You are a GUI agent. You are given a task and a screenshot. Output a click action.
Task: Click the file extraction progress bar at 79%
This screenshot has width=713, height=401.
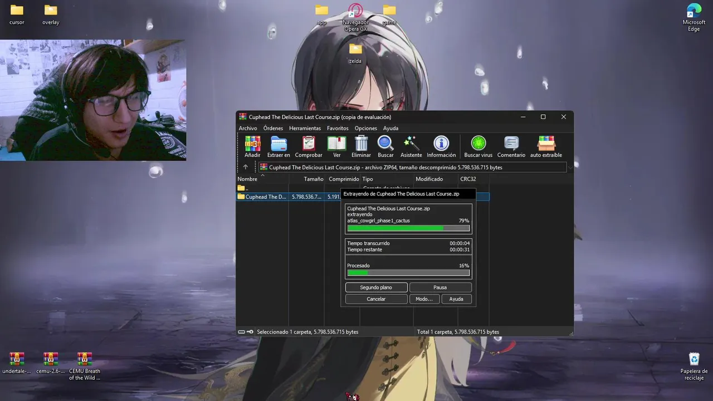coord(408,228)
